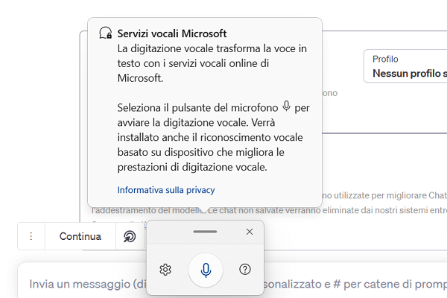Screen dimensions: 447x298
Task: Click the Servizi vocali Microsoft title
Action: pyautogui.click(x=172, y=34)
